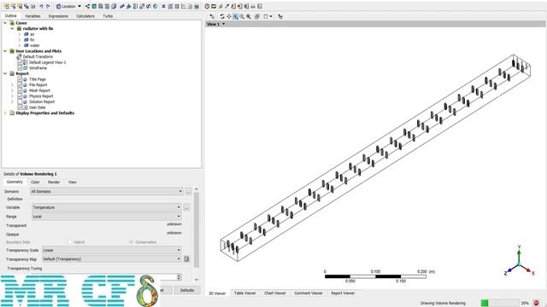Open the Variable Temperature dropdown
The image size is (547, 307).
[x=106, y=207]
